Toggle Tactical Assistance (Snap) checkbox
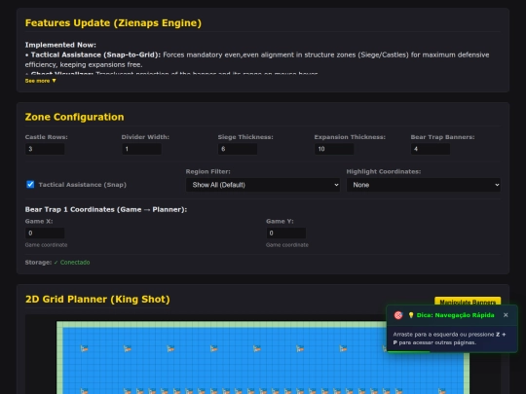 tap(30, 184)
